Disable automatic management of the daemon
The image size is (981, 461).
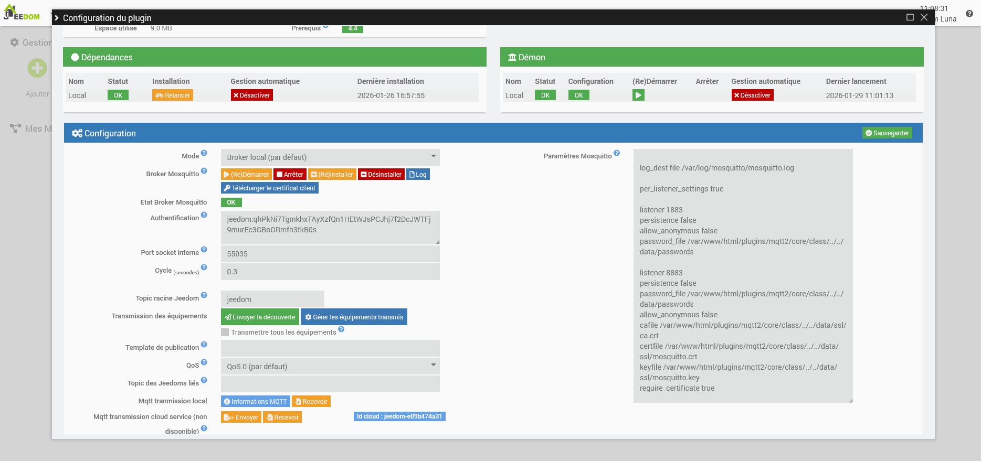point(752,95)
